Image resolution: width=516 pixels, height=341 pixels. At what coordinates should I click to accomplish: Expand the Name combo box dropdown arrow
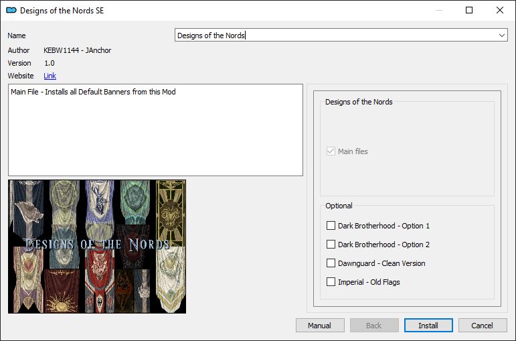(501, 36)
